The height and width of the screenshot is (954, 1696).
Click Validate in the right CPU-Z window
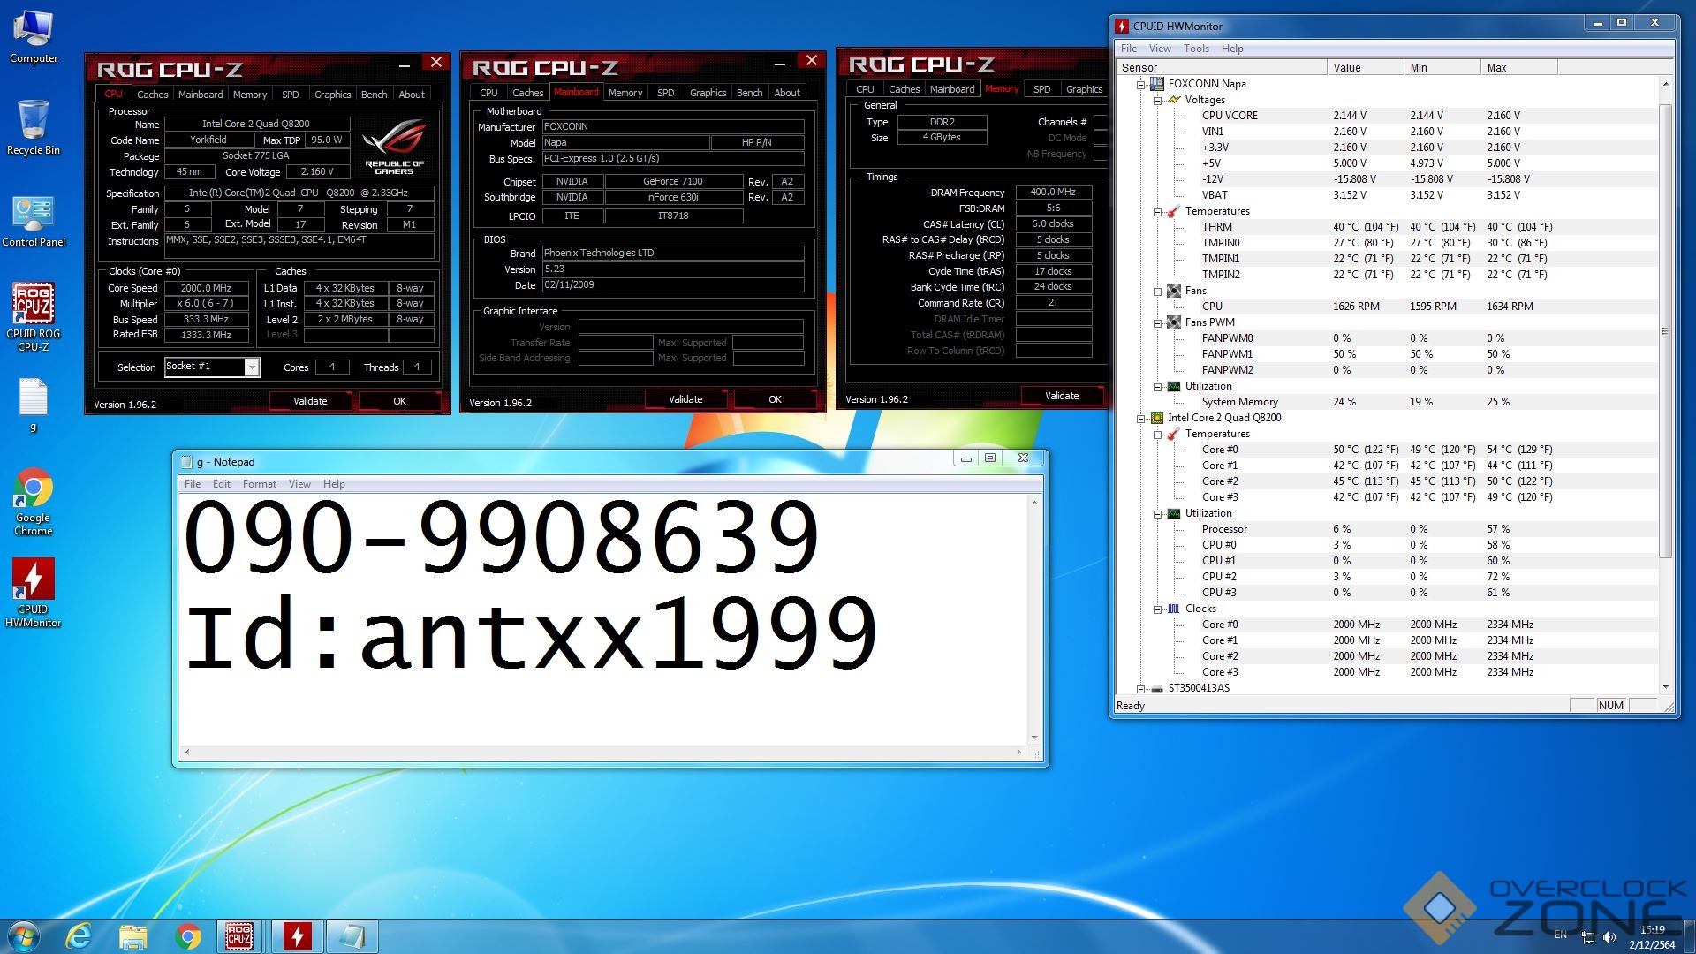[x=1062, y=396]
